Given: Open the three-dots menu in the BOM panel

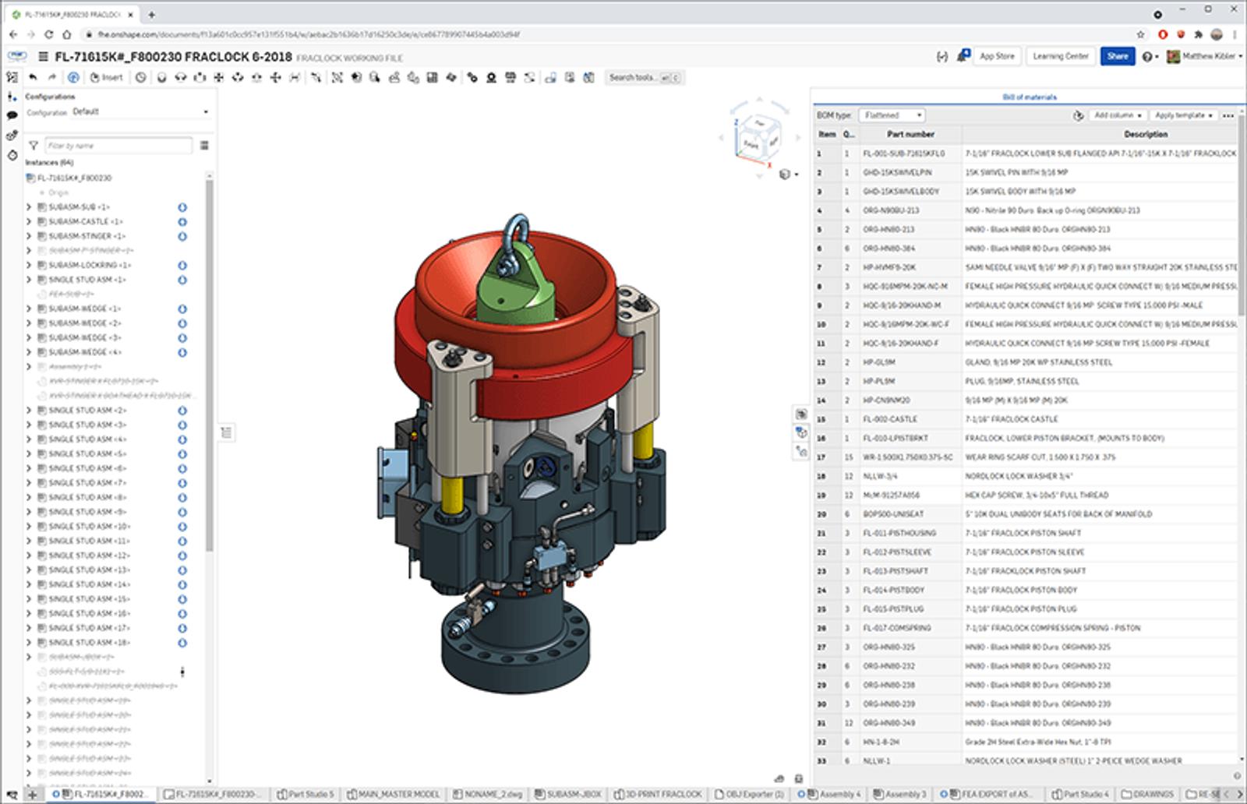Looking at the screenshot, I should 1228,115.
